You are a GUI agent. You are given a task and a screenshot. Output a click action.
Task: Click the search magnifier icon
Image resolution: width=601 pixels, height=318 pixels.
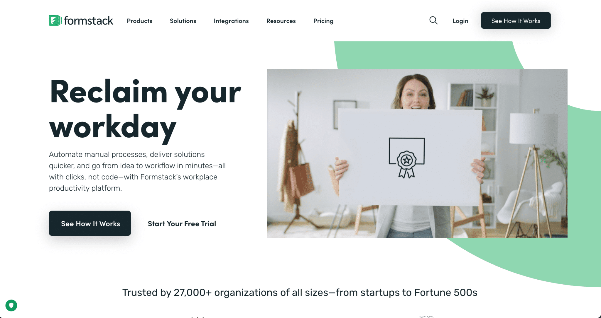(x=434, y=20)
